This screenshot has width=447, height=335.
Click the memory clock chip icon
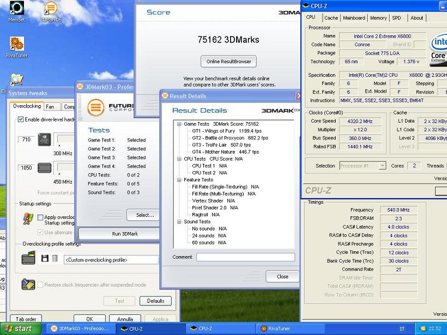pos(45,168)
